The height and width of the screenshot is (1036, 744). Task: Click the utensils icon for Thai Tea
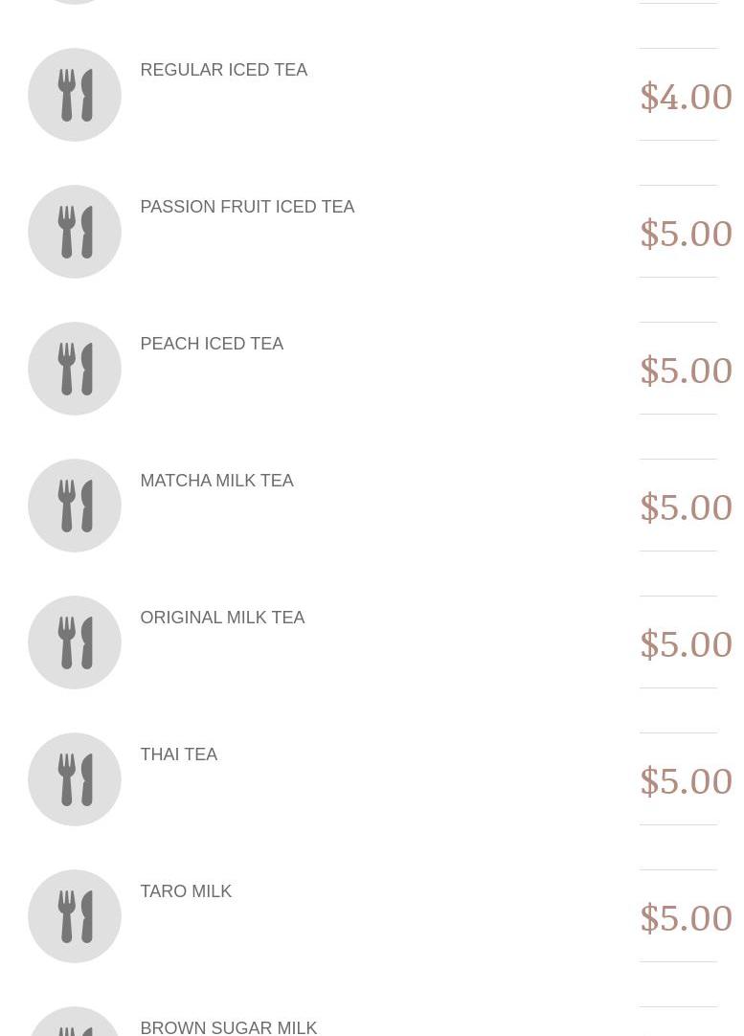point(75,779)
